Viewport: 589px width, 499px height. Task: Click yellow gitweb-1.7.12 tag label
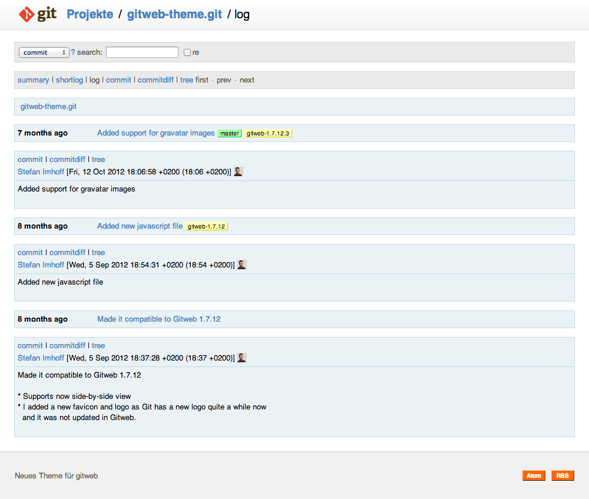206,226
